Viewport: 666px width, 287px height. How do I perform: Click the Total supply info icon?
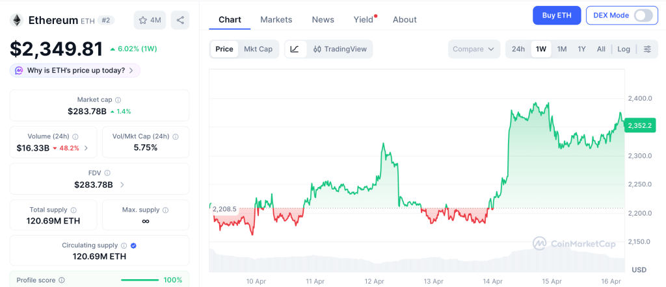73,210
